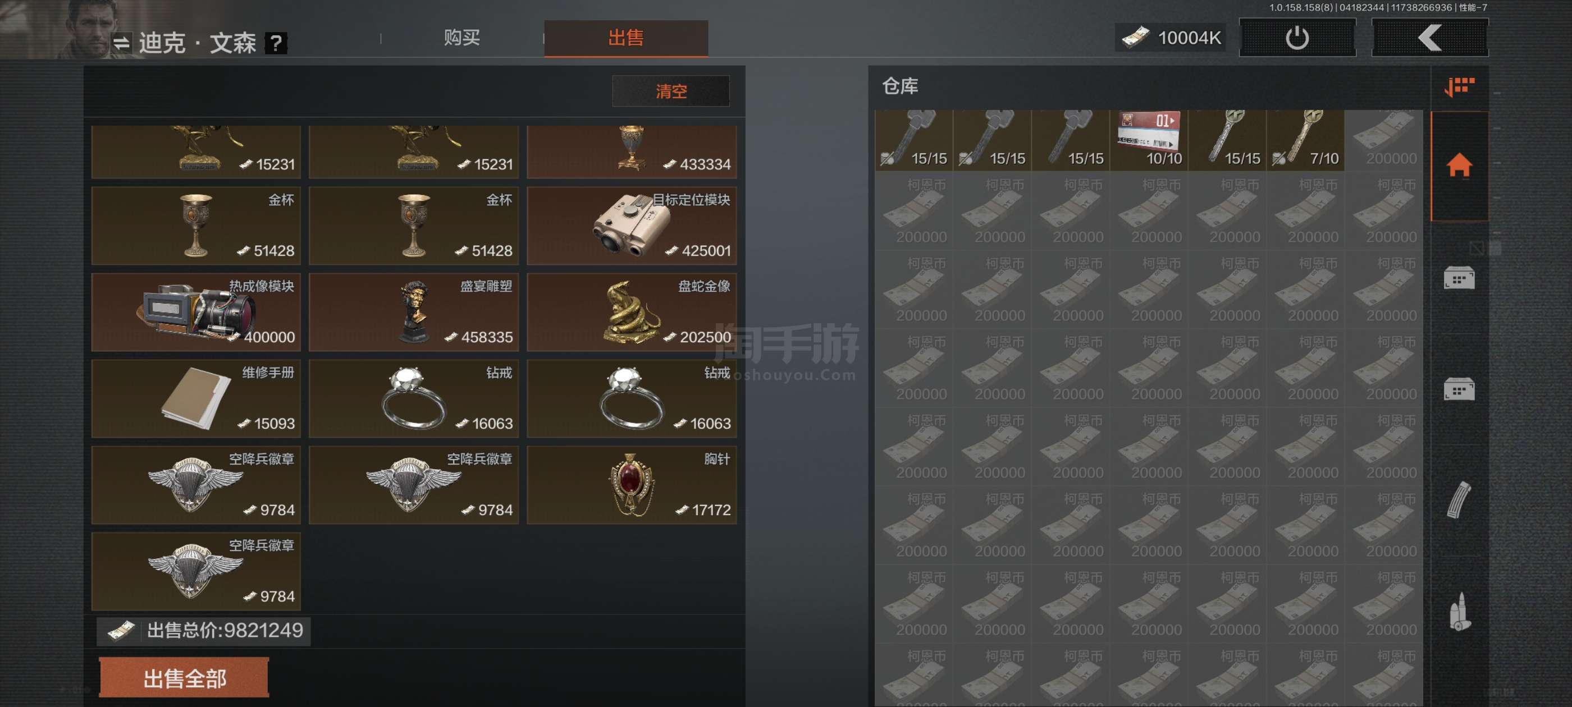Select the 目标定位模块 item
Screen dimensions: 1572x707
(x=632, y=226)
